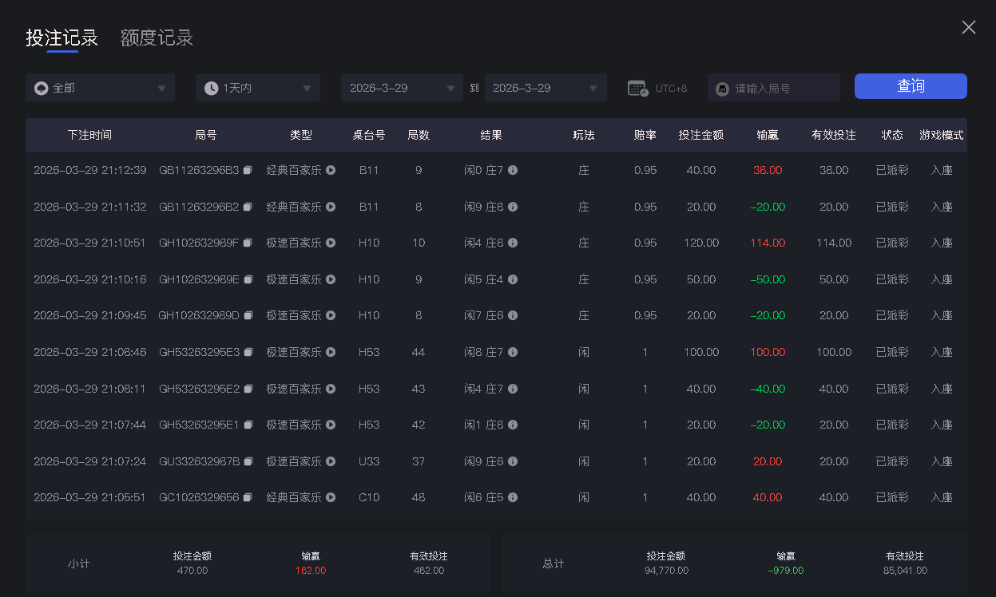
Task: Close the records dialog with the X
Action: point(968,27)
